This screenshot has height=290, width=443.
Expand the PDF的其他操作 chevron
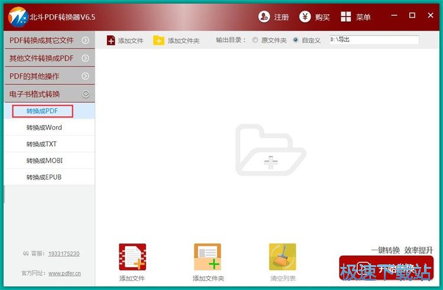click(85, 76)
